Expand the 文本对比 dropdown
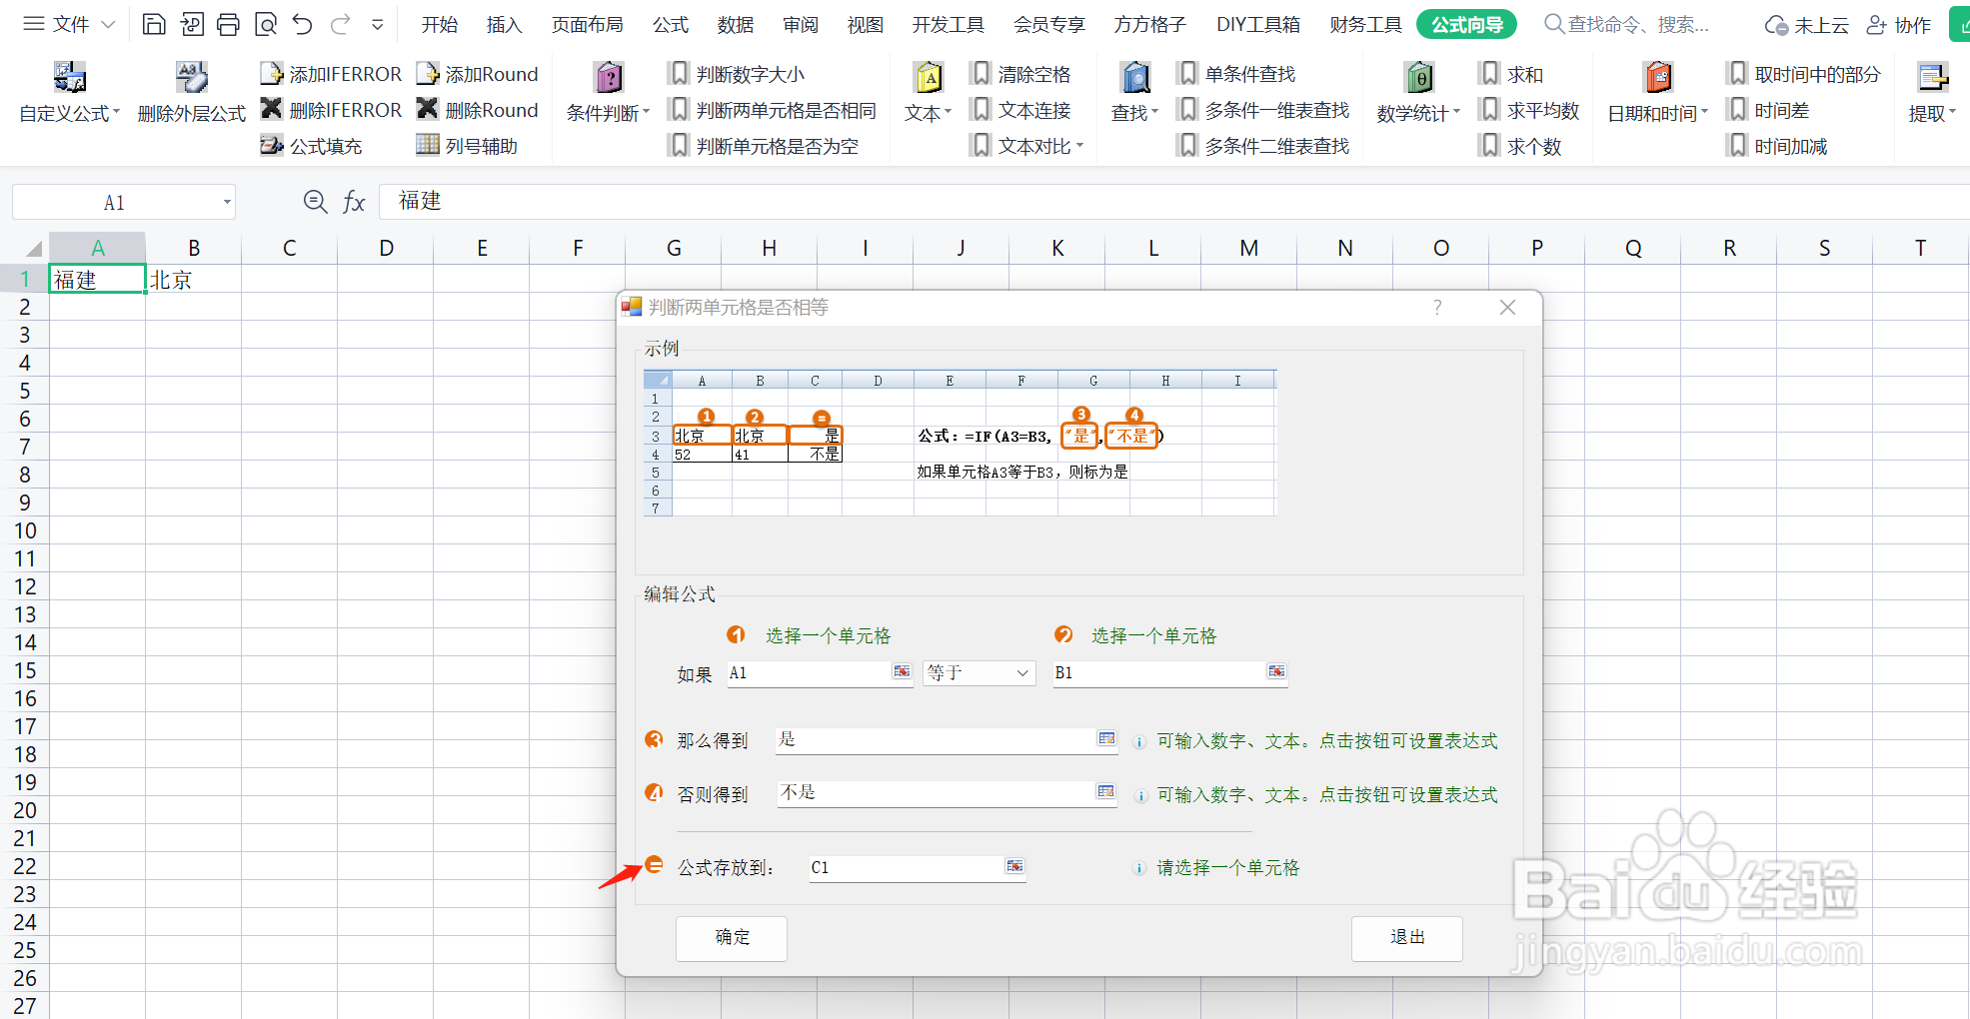Screen dimensions: 1970x1019 pos(1079,146)
